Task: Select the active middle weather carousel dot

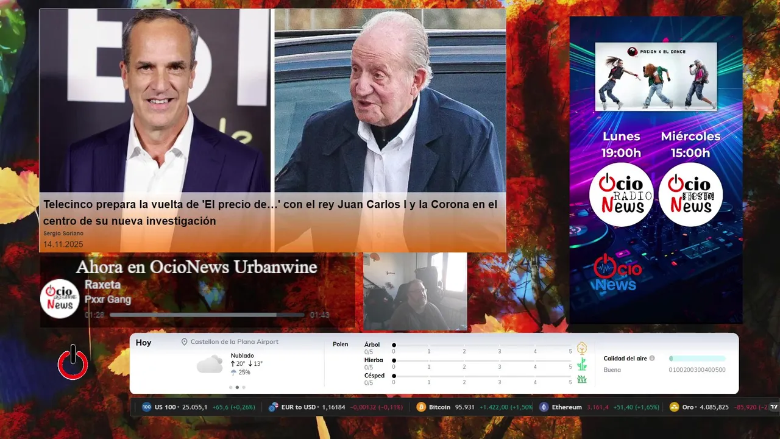Action: pyautogui.click(x=237, y=387)
